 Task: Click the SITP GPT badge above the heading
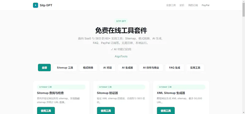click(121, 21)
